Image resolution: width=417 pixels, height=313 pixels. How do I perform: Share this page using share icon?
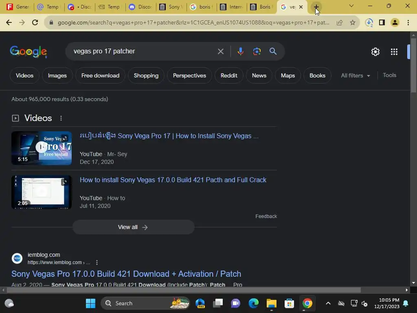[339, 23]
